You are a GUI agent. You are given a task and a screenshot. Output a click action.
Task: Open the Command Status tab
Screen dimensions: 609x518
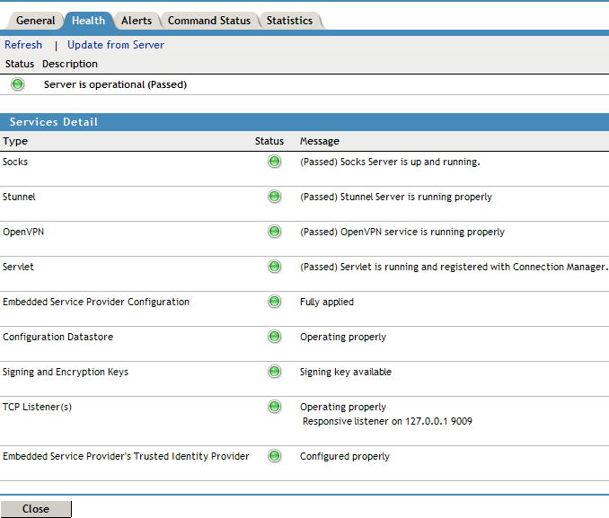point(209,21)
